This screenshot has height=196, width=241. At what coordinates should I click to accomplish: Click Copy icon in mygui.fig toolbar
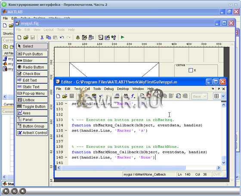49,37
